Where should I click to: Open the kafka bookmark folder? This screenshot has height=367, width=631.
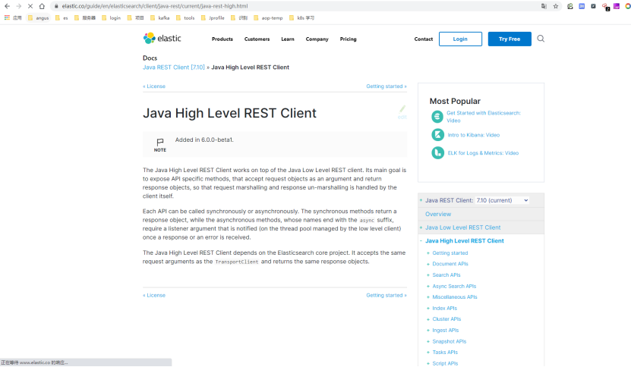[x=159, y=17]
